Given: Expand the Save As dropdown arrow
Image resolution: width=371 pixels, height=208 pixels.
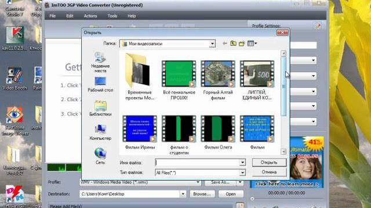Looking at the screenshot, I should [x=240, y=183].
